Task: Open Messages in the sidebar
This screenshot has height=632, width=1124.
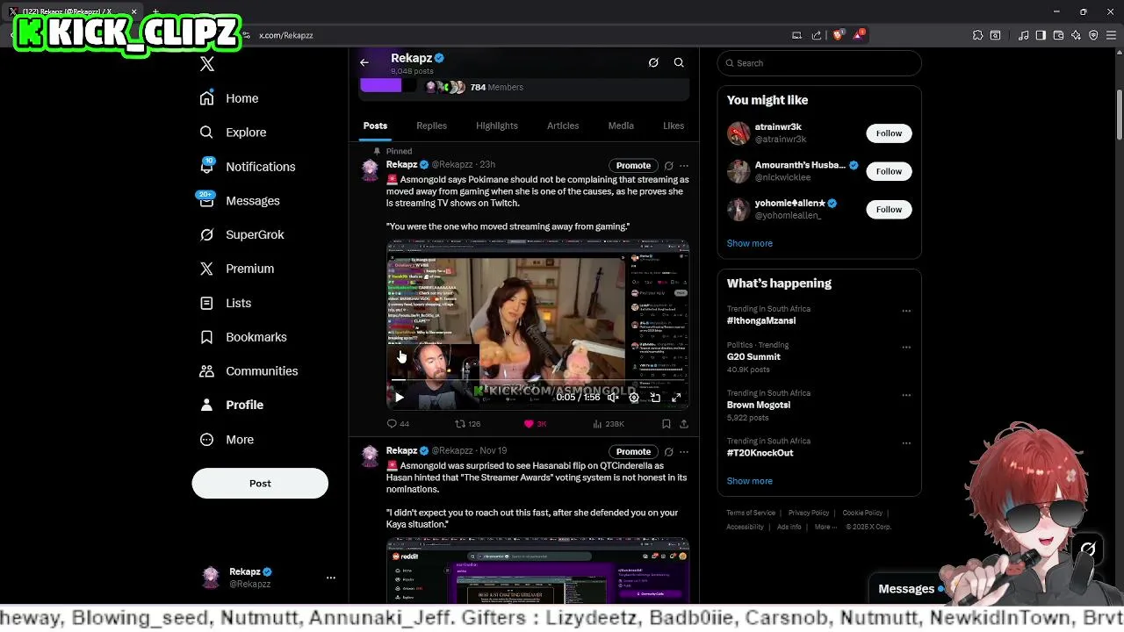Action: pos(240,201)
